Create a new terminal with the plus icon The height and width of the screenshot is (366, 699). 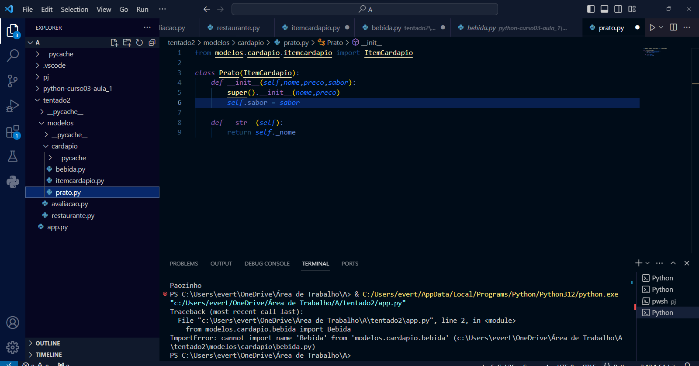pyautogui.click(x=638, y=263)
